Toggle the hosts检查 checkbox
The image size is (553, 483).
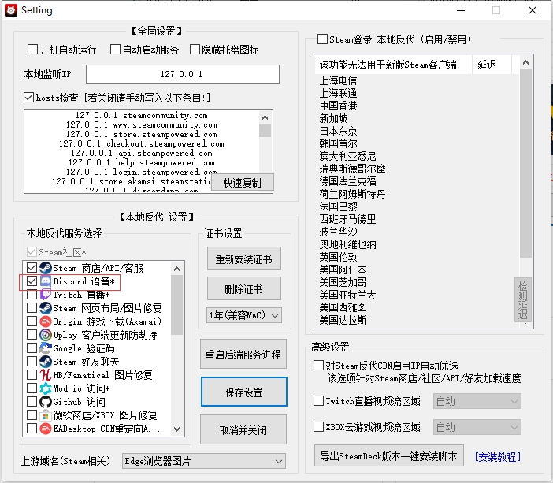tap(29, 98)
